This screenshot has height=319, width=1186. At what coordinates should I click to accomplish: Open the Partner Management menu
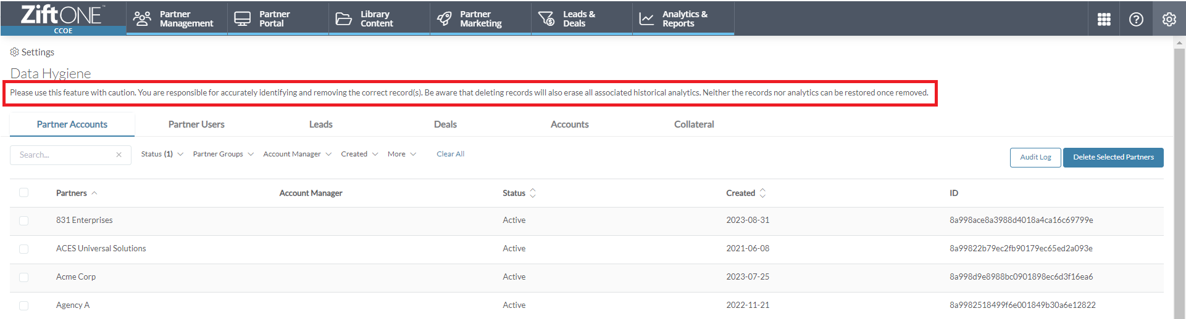tap(177, 18)
